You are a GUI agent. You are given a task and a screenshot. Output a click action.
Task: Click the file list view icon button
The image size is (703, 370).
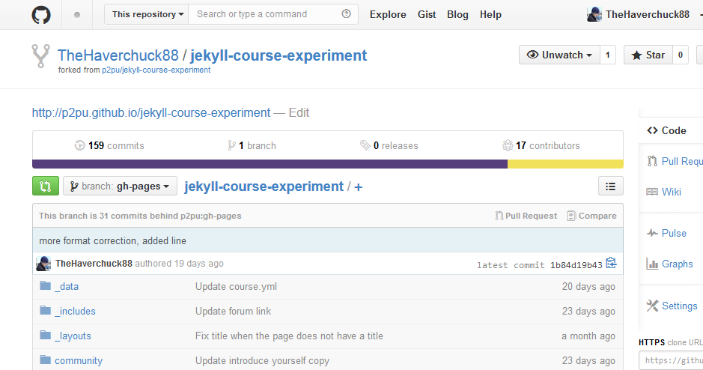click(611, 186)
